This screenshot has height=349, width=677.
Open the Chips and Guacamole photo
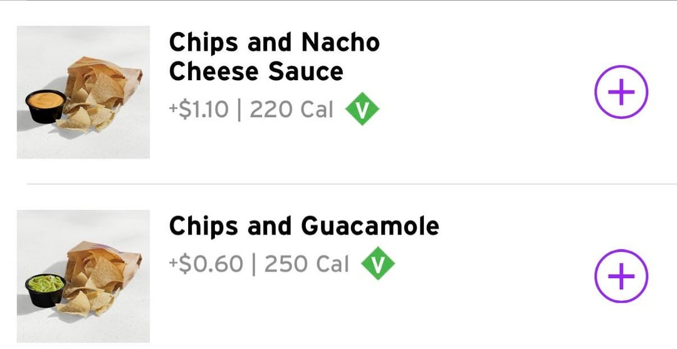tap(83, 276)
